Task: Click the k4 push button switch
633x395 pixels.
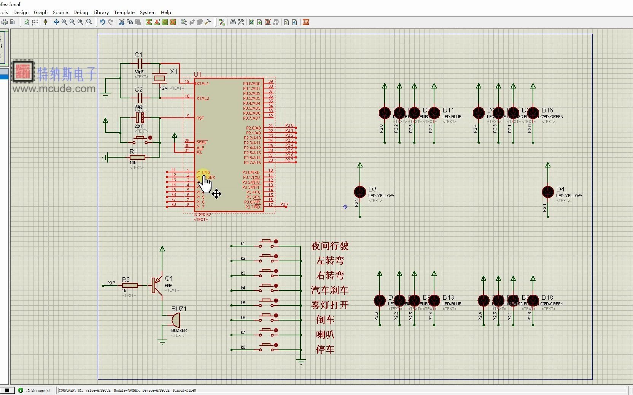Action: [269, 288]
